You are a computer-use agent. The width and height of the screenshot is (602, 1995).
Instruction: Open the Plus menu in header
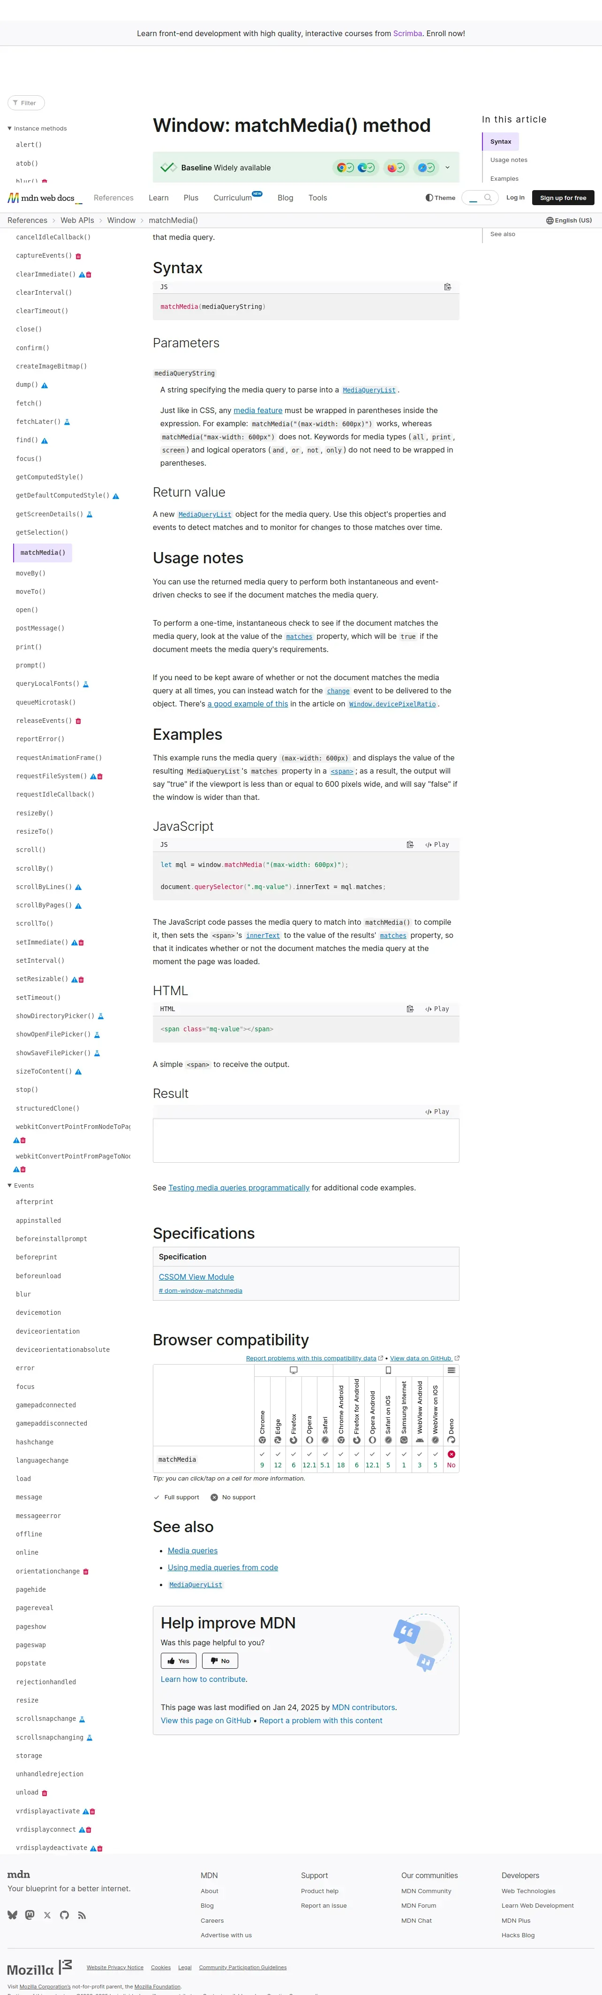click(191, 198)
